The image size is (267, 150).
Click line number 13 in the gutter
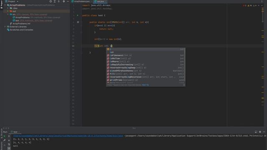point(73,46)
